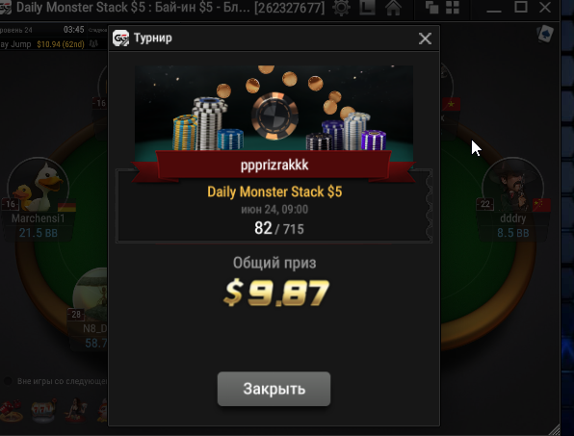Close the Турнир dialog with X

(x=425, y=38)
